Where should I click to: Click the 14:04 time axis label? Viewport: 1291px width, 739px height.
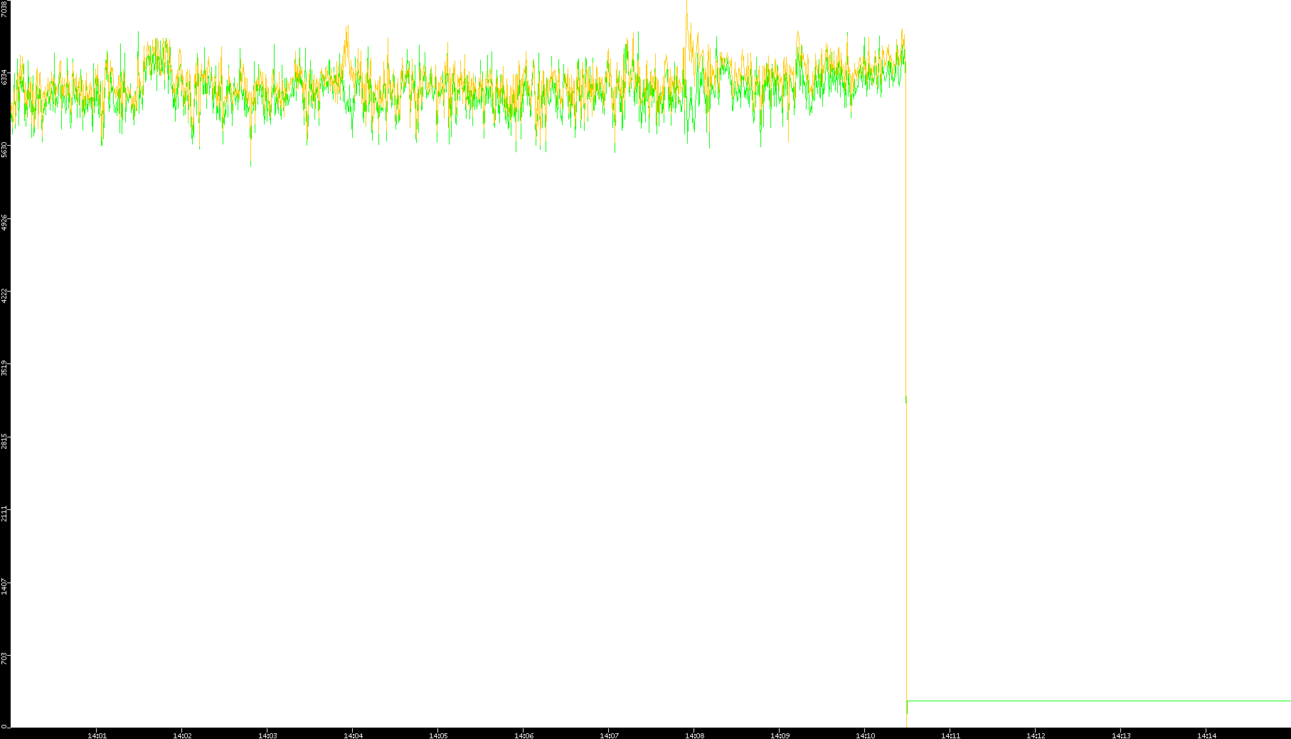[353, 735]
